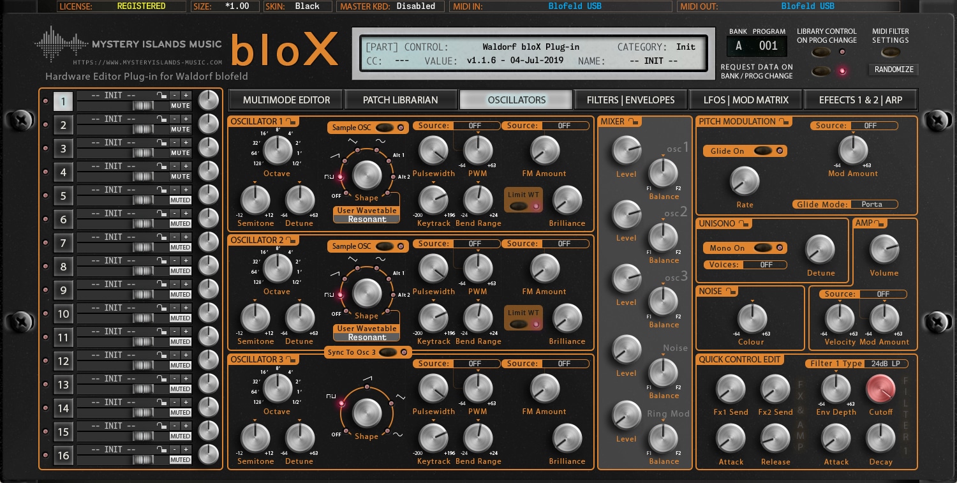Click the Oscillator 3 lock icon
957x483 pixels.
tap(290, 360)
